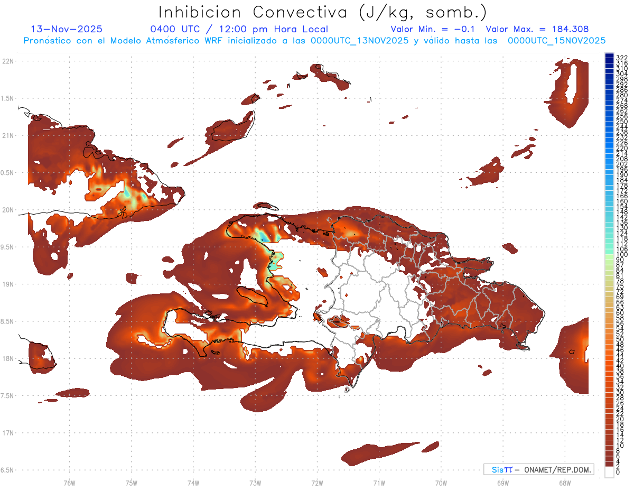Click the '17N' latitude label
The height and width of the screenshot is (490, 634).
tap(8, 432)
